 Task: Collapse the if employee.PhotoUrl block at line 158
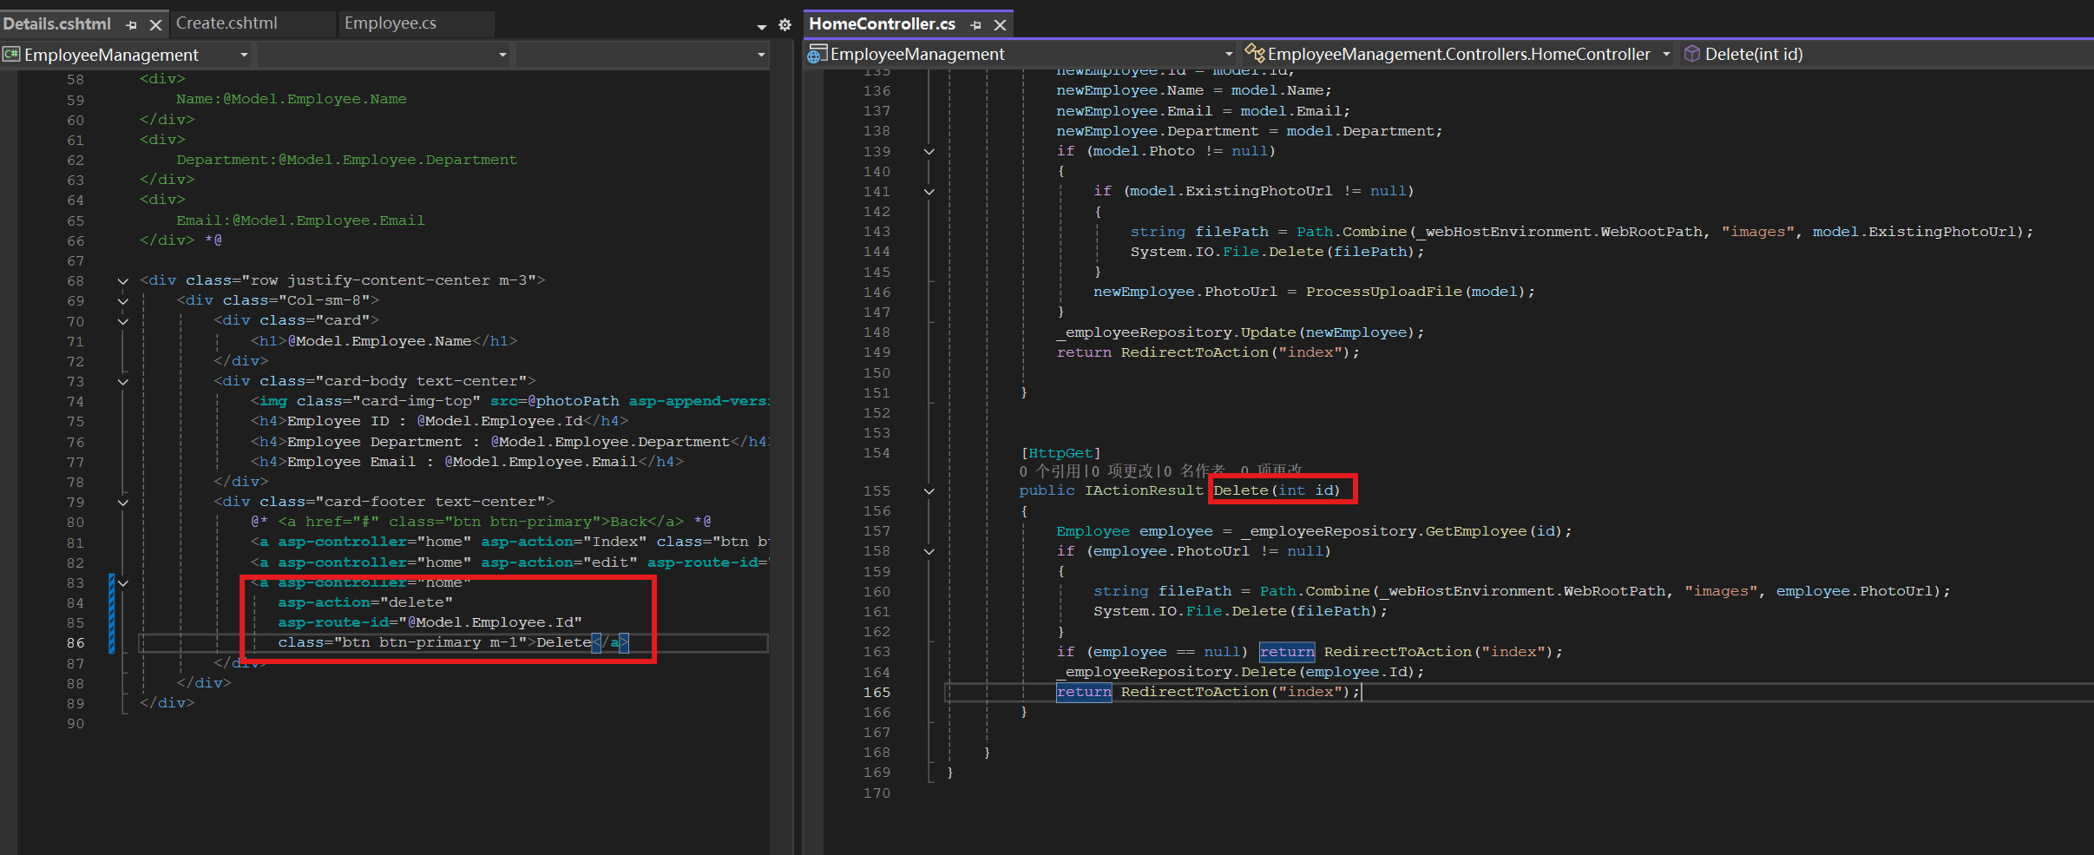pos(929,551)
